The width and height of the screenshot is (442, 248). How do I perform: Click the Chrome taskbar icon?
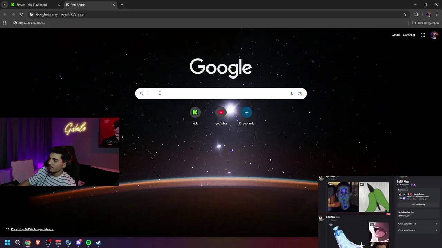(x=28, y=242)
